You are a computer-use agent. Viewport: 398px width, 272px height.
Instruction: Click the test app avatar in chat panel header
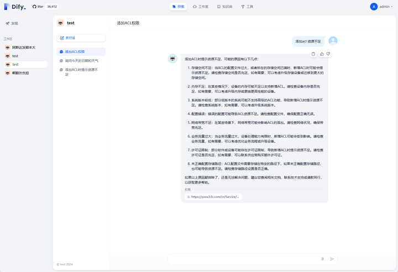[60, 23]
